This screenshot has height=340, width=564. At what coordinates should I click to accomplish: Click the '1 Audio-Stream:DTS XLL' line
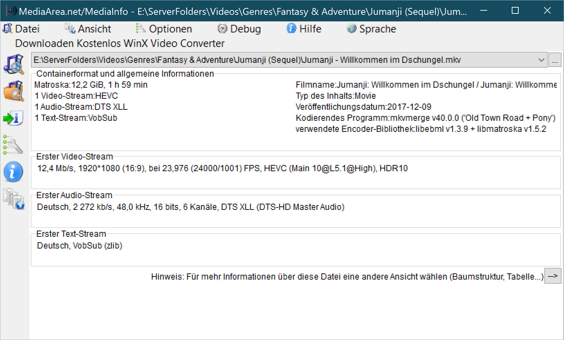click(x=81, y=107)
